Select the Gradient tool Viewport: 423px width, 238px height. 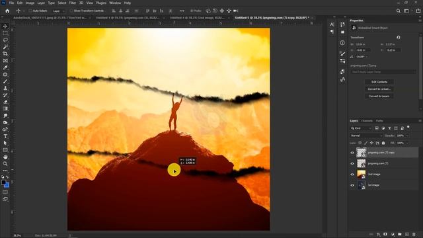(x=5, y=108)
